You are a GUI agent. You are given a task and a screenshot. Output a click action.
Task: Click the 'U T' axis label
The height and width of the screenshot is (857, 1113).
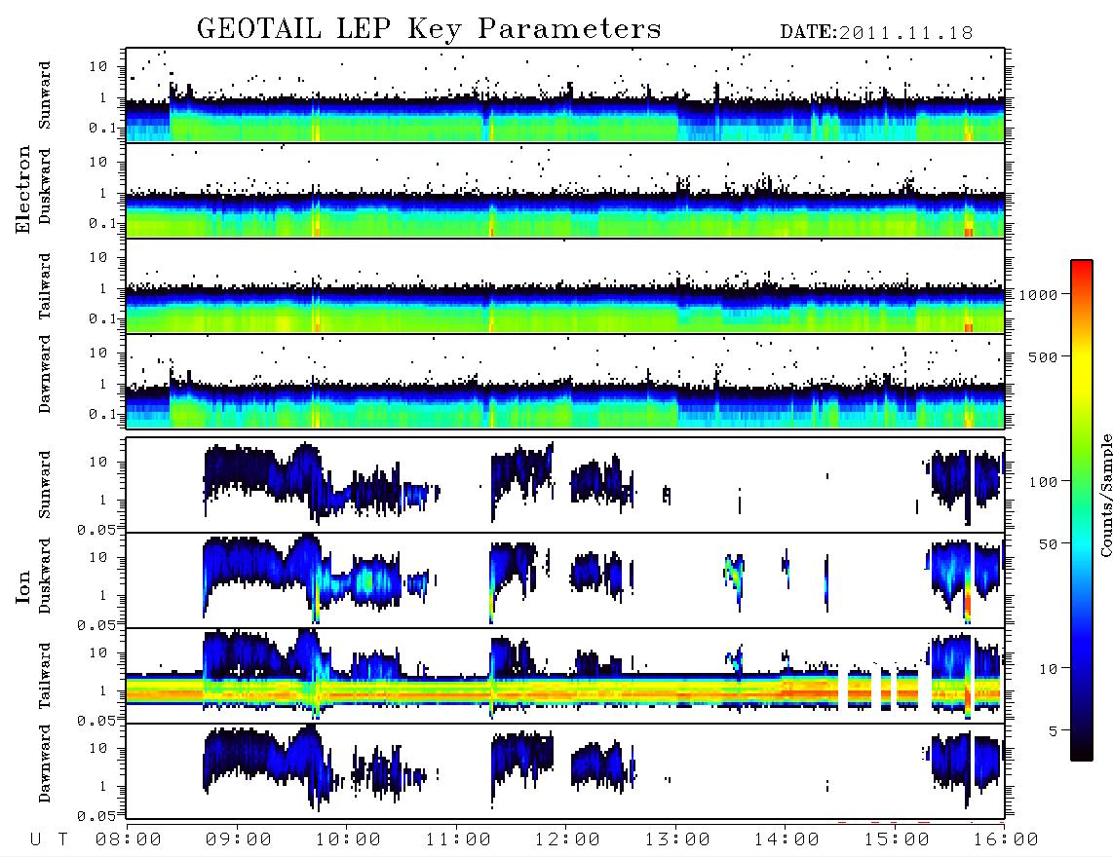(49, 840)
